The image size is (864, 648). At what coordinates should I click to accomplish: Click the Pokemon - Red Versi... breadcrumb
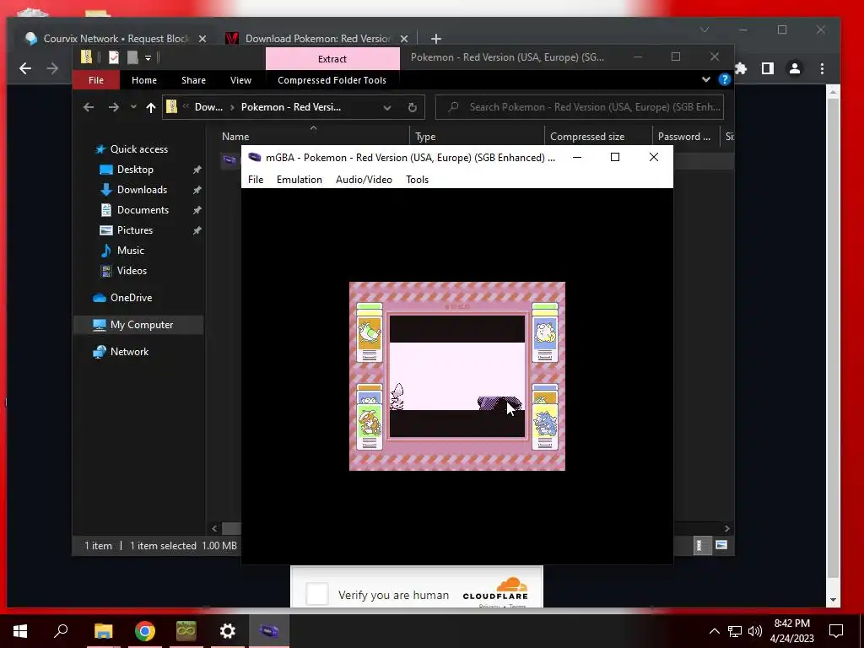click(291, 107)
